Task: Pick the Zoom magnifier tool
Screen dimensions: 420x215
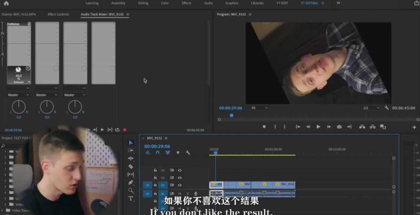Action: (x=130, y=190)
